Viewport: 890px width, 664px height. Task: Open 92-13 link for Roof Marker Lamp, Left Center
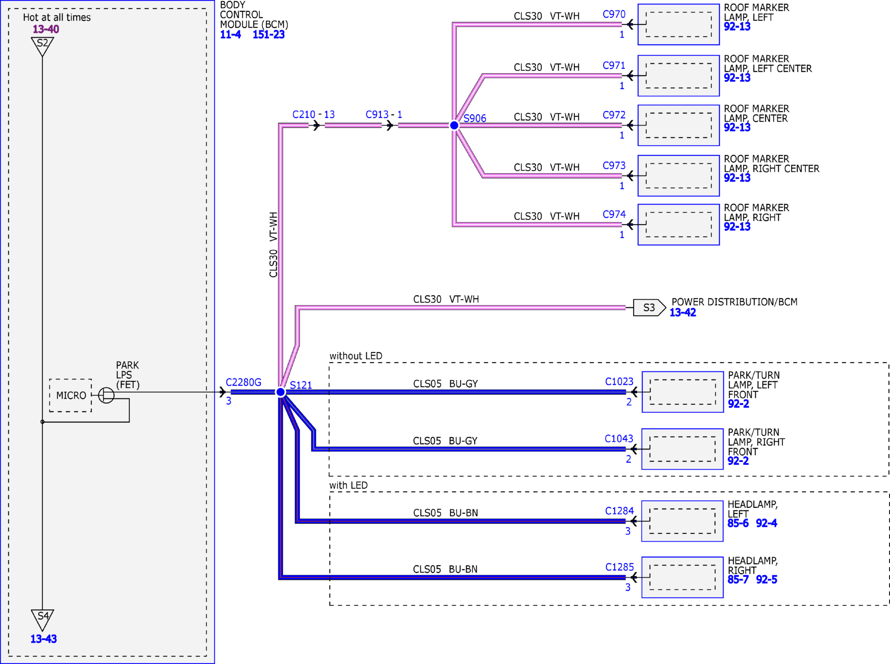coord(737,78)
